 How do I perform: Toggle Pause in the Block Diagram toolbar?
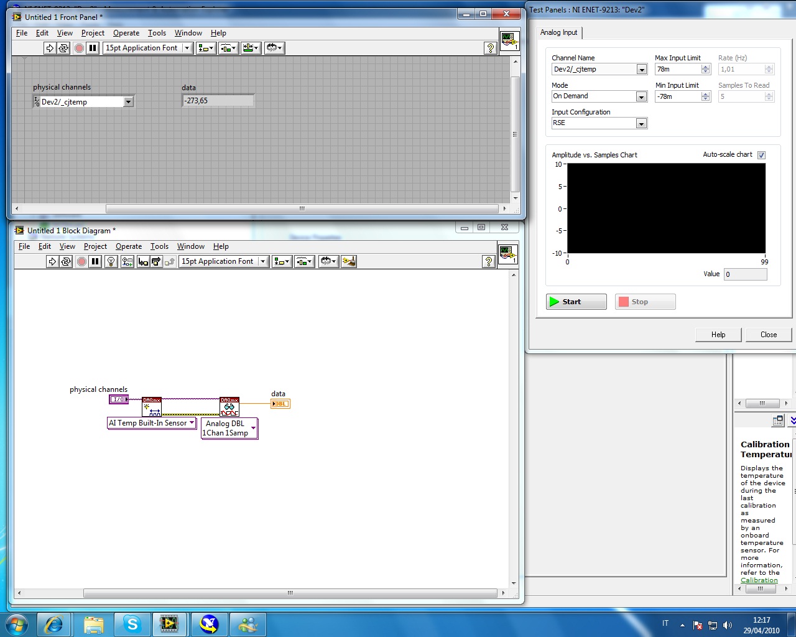[95, 261]
